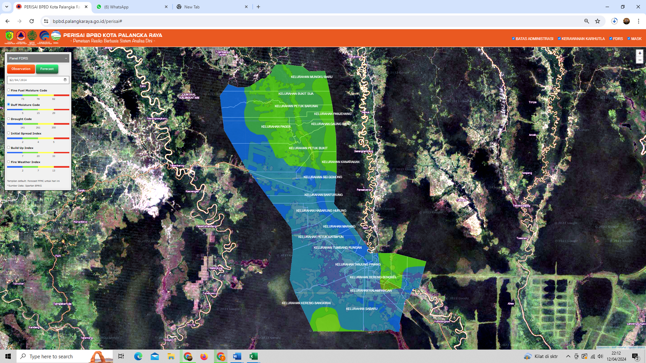Open the tab search dropdown arrow
The width and height of the screenshot is (646, 363).
[7, 7]
